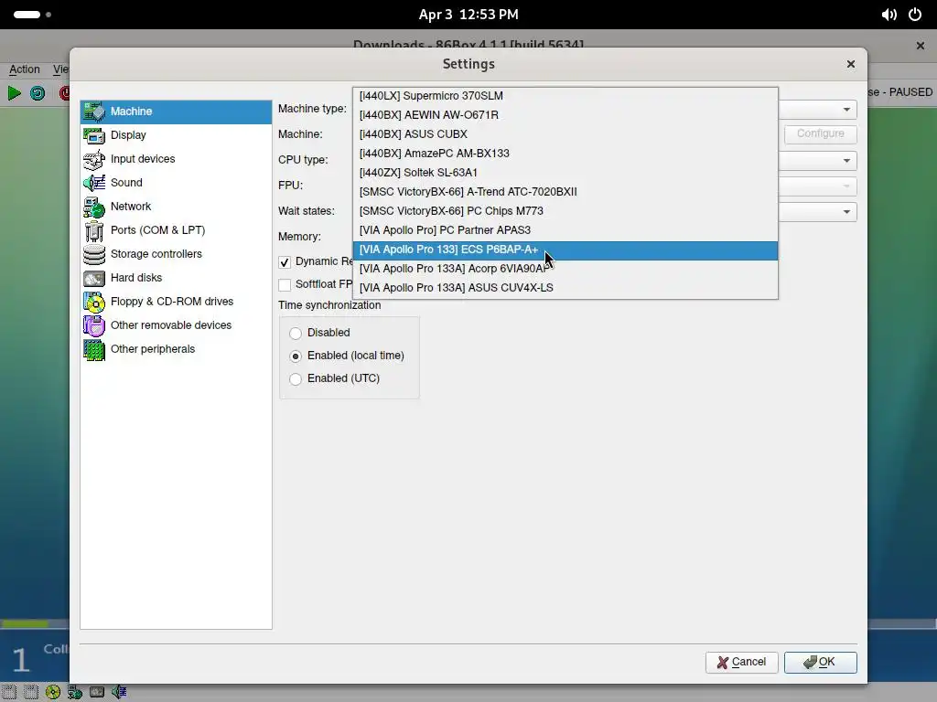Viewport: 937px width, 702px height.
Task: Open the Action menu in 86Box
Action: pyautogui.click(x=25, y=69)
